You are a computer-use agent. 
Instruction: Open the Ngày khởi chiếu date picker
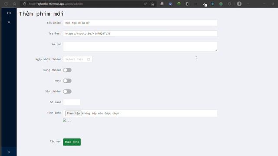pyautogui.click(x=78, y=59)
